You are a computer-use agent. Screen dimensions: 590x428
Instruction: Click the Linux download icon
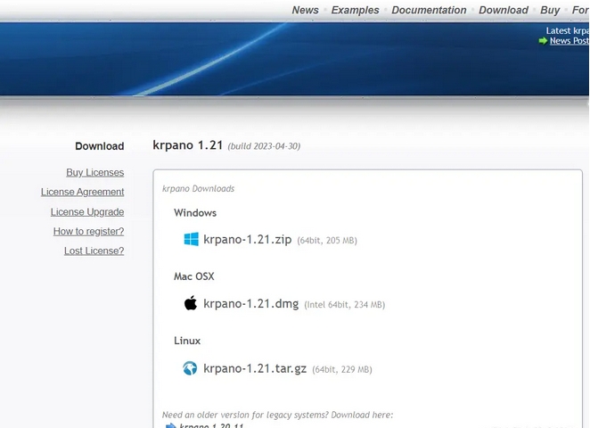[x=190, y=368]
